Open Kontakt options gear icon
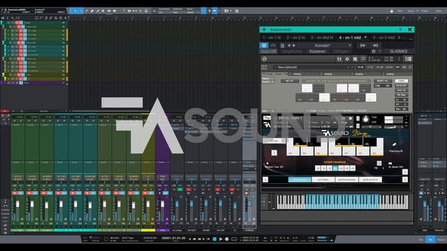447x251 pixels. (347, 59)
